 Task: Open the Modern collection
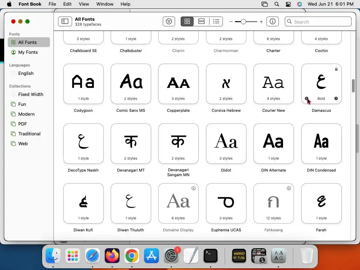point(29,114)
